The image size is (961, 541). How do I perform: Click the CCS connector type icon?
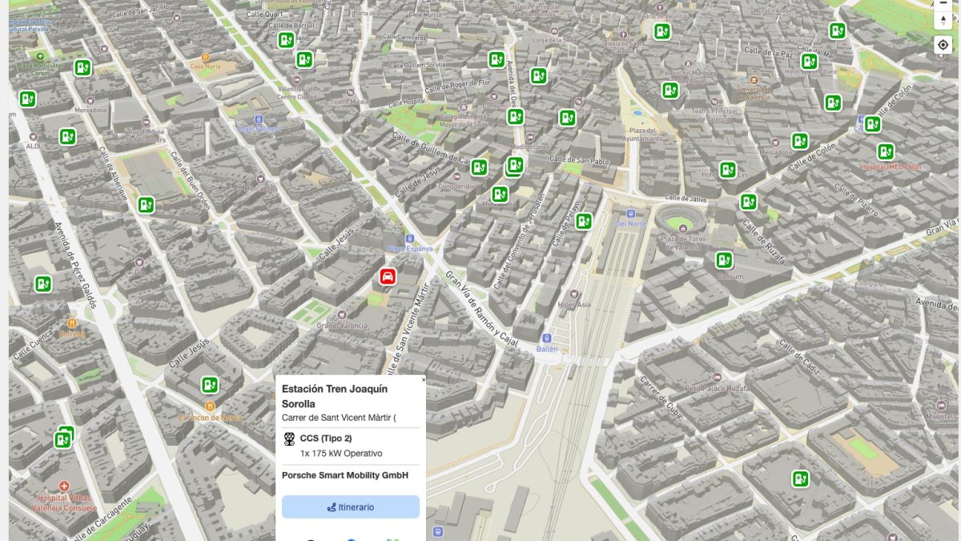click(x=289, y=438)
